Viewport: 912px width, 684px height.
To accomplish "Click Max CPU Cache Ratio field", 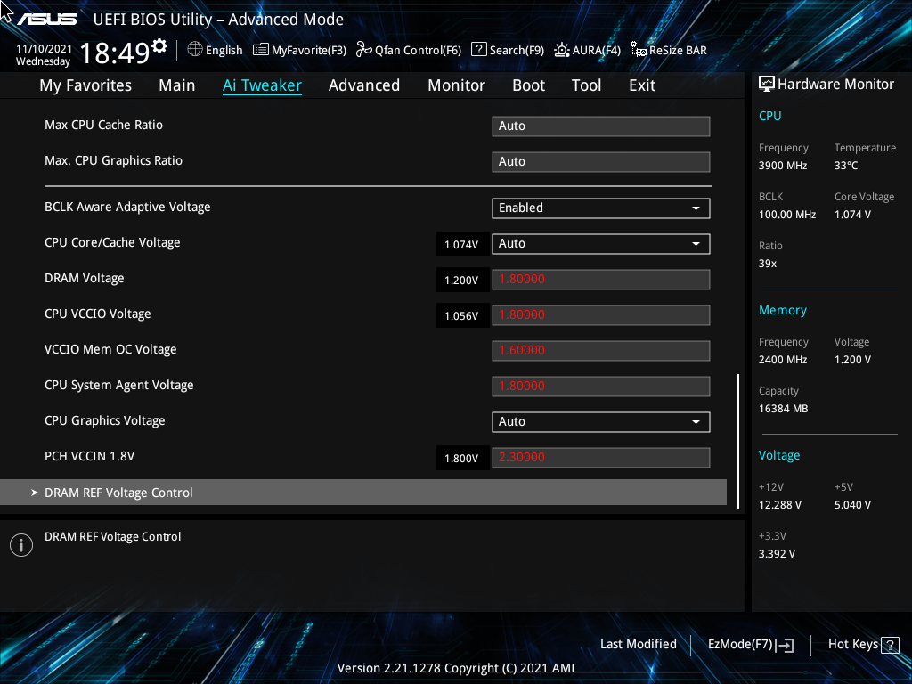I will (601, 126).
